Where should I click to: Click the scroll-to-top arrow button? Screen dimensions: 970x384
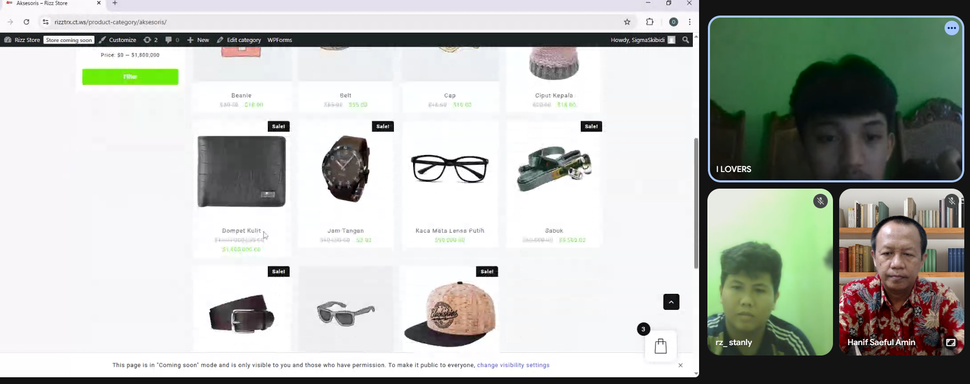(x=671, y=302)
